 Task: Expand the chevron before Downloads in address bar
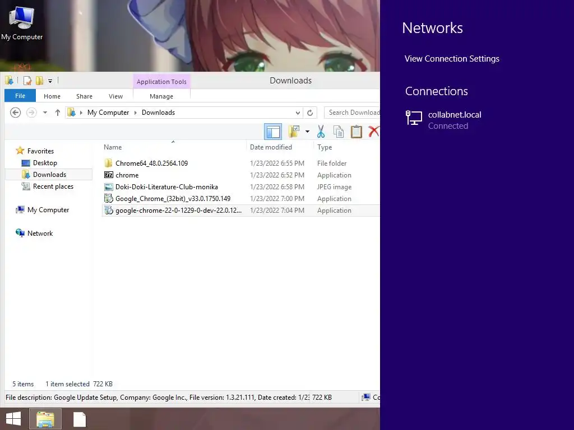tap(136, 113)
